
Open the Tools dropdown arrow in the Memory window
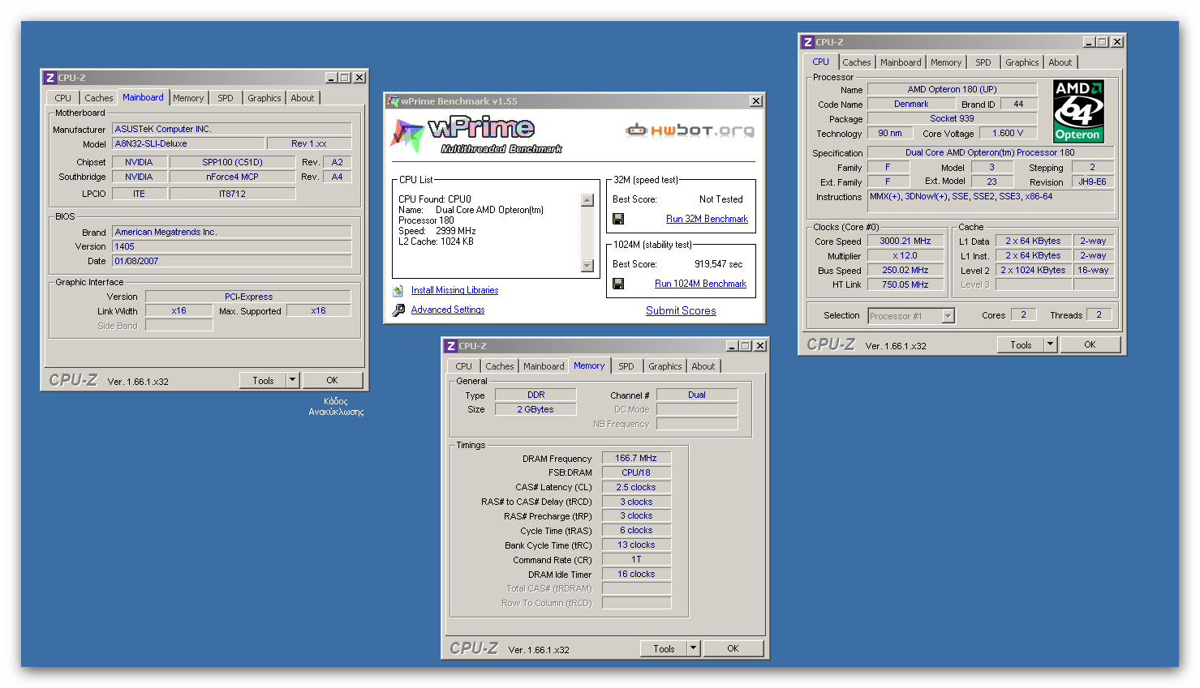click(694, 648)
